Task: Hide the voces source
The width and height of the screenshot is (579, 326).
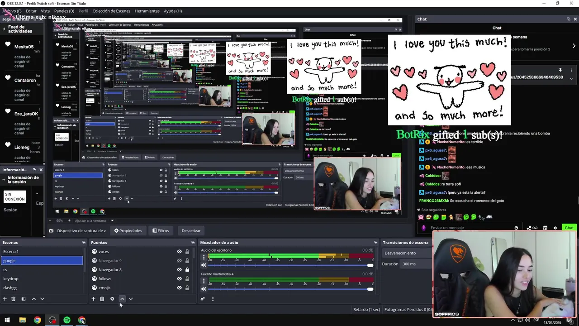Action: pyautogui.click(x=179, y=251)
